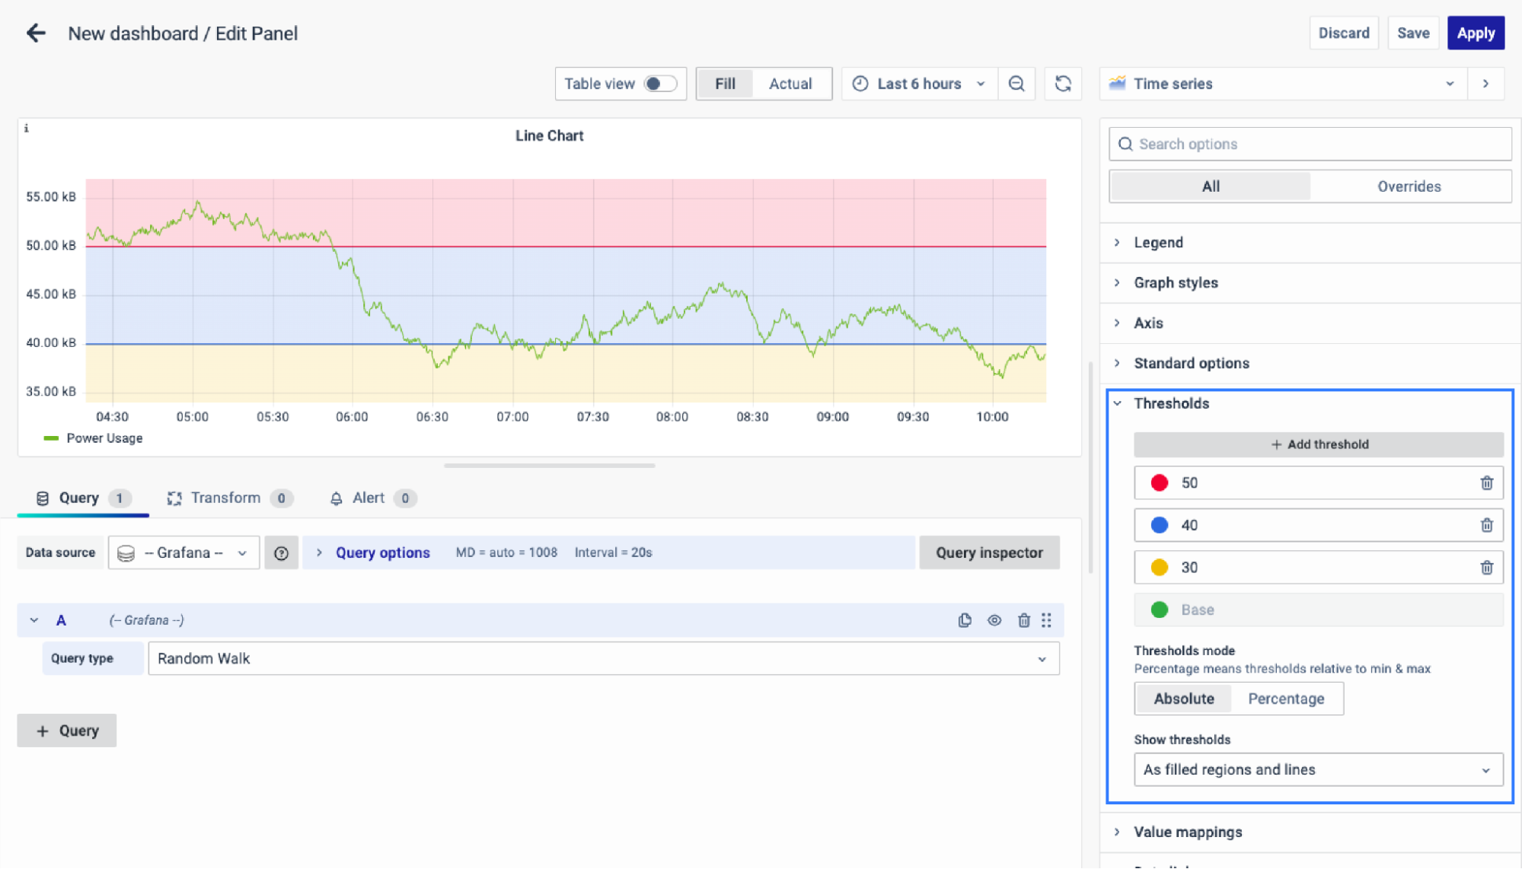
Task: Switch to the Overrides tab
Action: pos(1409,186)
